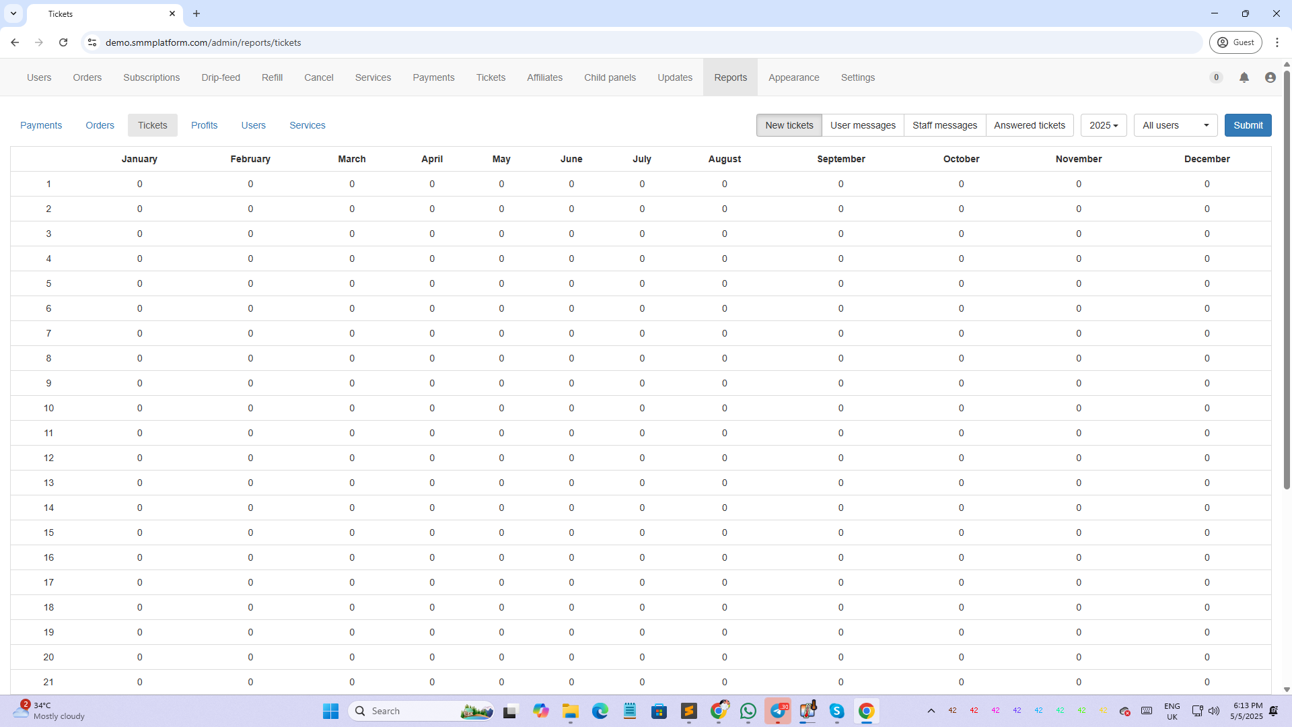Viewport: 1292px width, 727px height.
Task: Open the All users dropdown
Action: pyautogui.click(x=1175, y=125)
